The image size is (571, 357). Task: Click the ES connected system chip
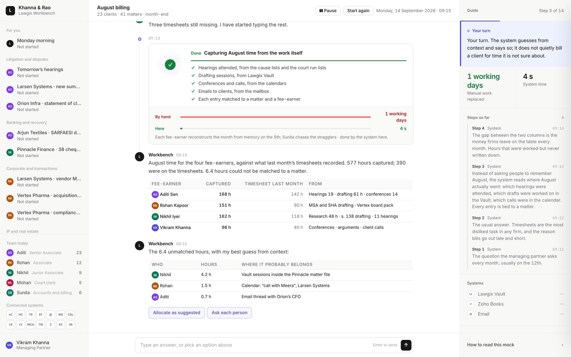click(61, 325)
